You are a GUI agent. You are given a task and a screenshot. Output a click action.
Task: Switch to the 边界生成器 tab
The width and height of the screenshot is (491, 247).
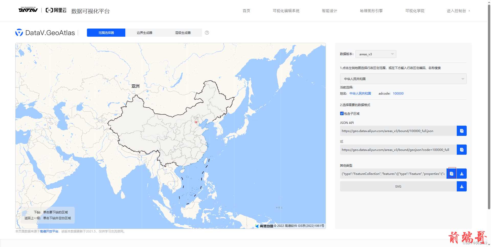(x=144, y=33)
